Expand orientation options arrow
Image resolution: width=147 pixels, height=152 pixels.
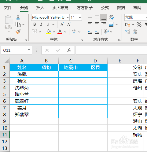[x=111, y=32]
